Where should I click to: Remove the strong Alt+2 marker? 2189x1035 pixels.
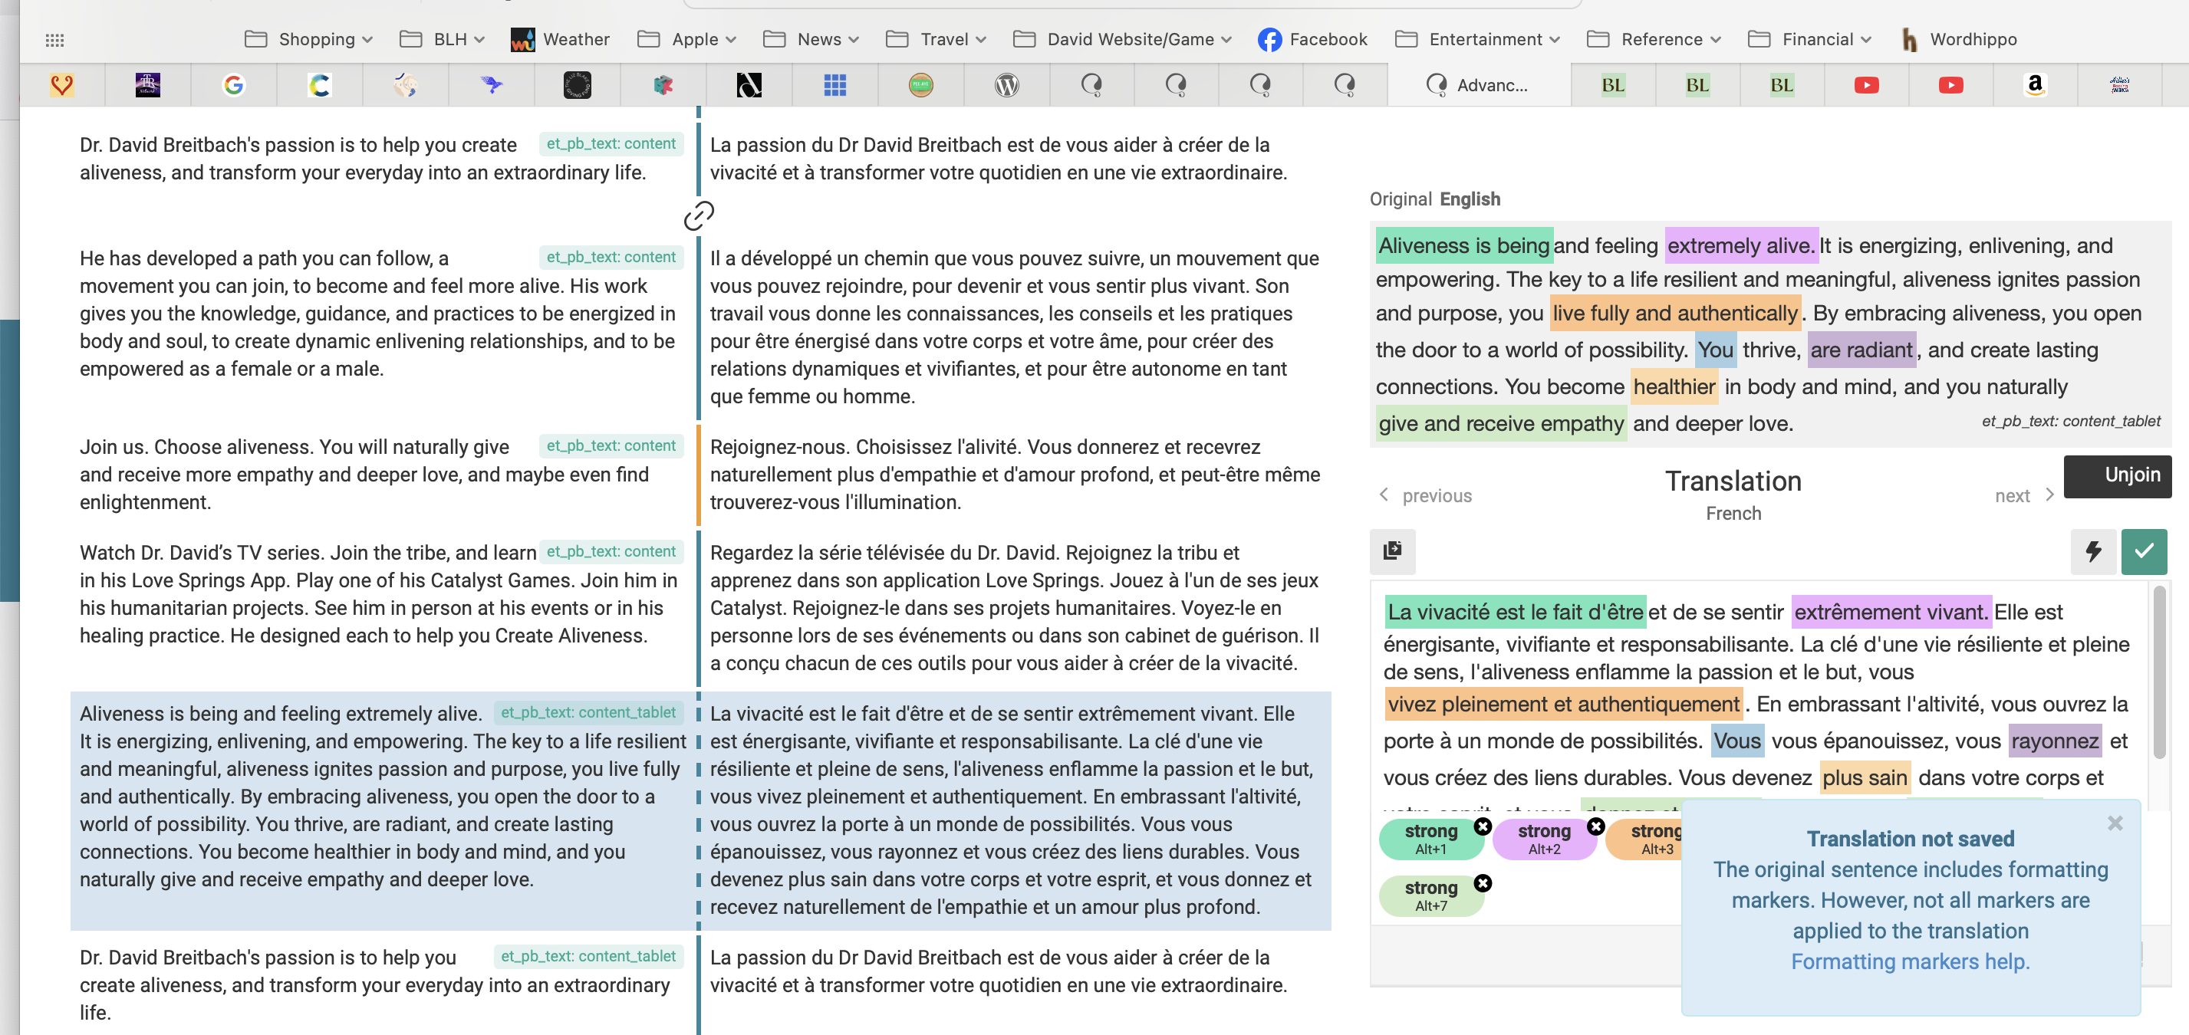[x=1596, y=826]
